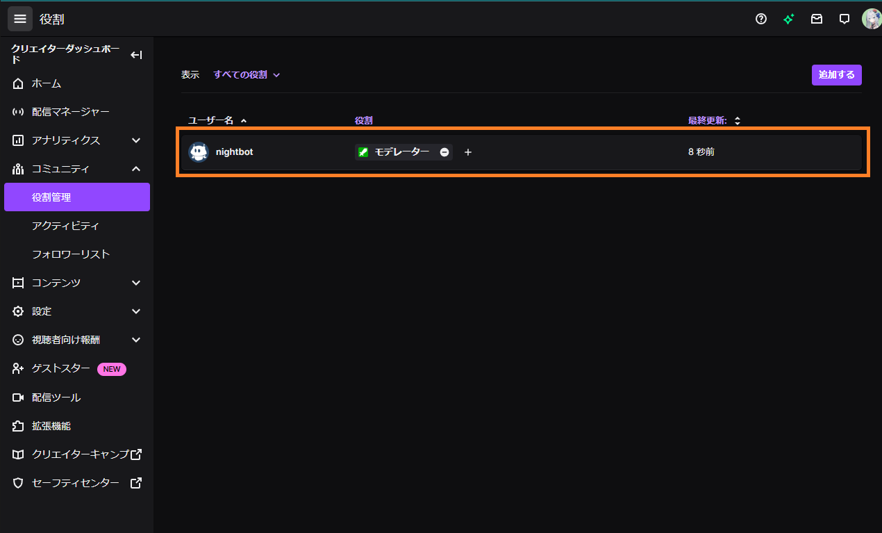Open the user profile avatar menu
The image size is (882, 533).
coord(871,19)
